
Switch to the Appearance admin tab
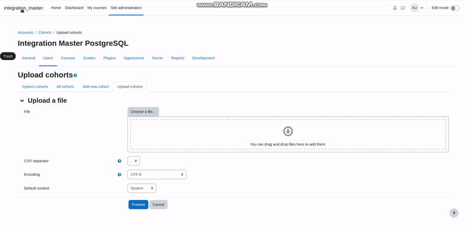(134, 58)
